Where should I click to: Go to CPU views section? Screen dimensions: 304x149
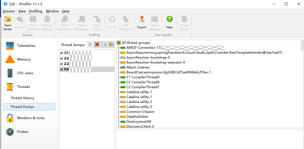(25, 73)
